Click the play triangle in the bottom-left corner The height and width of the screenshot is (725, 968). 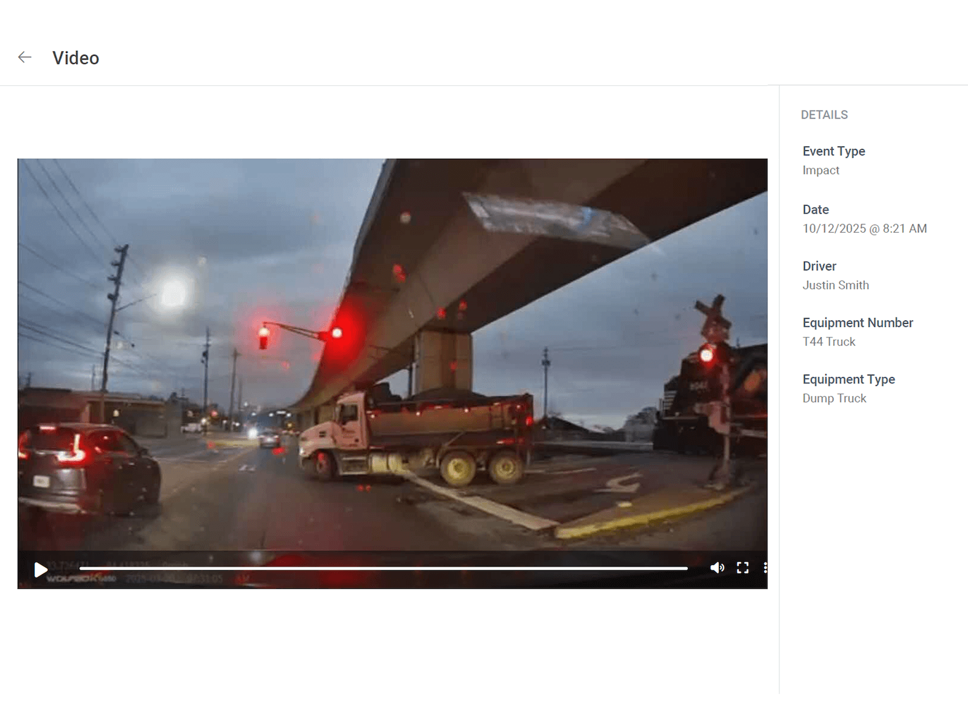point(40,570)
